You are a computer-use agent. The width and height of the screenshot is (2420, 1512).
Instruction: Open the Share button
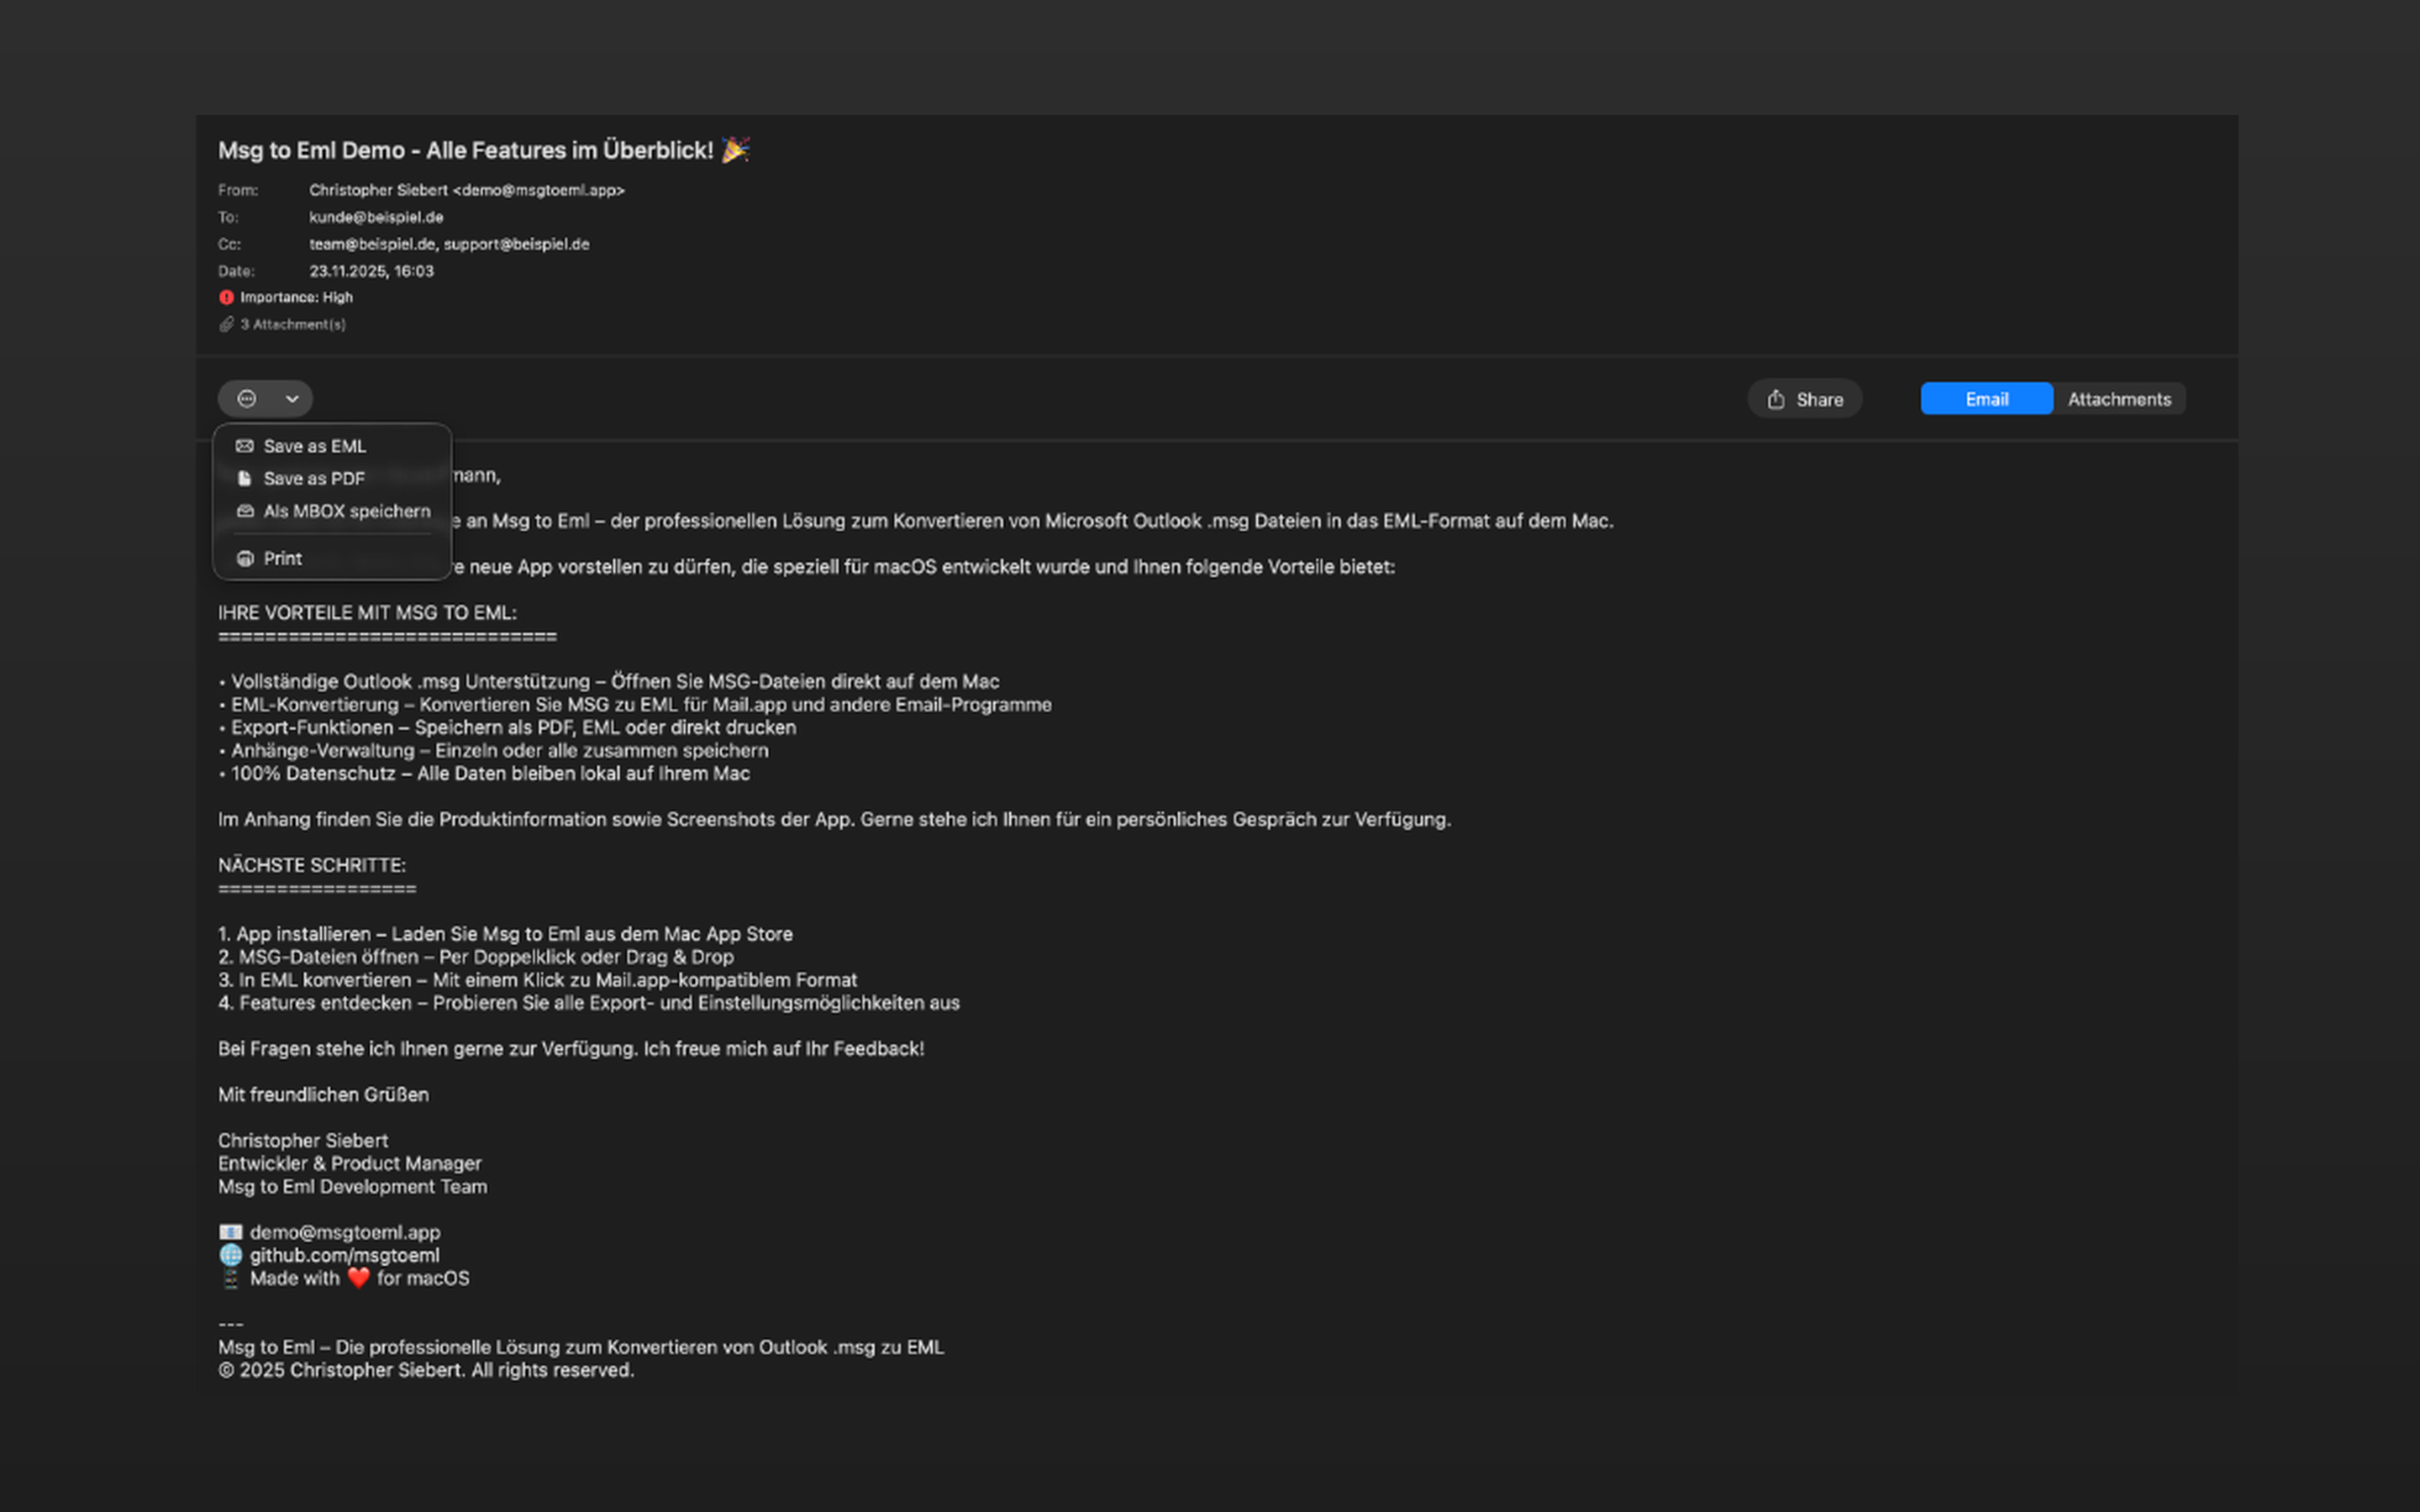(x=1805, y=399)
